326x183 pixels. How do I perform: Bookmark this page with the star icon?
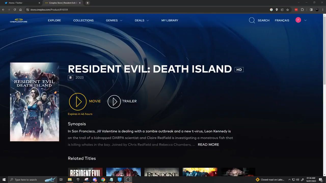(x=288, y=10)
